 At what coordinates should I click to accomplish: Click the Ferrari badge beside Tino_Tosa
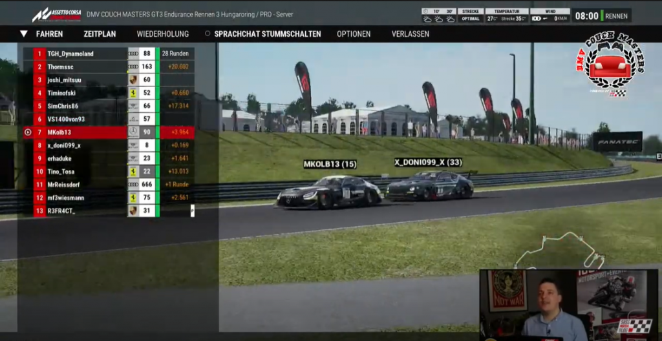[133, 171]
